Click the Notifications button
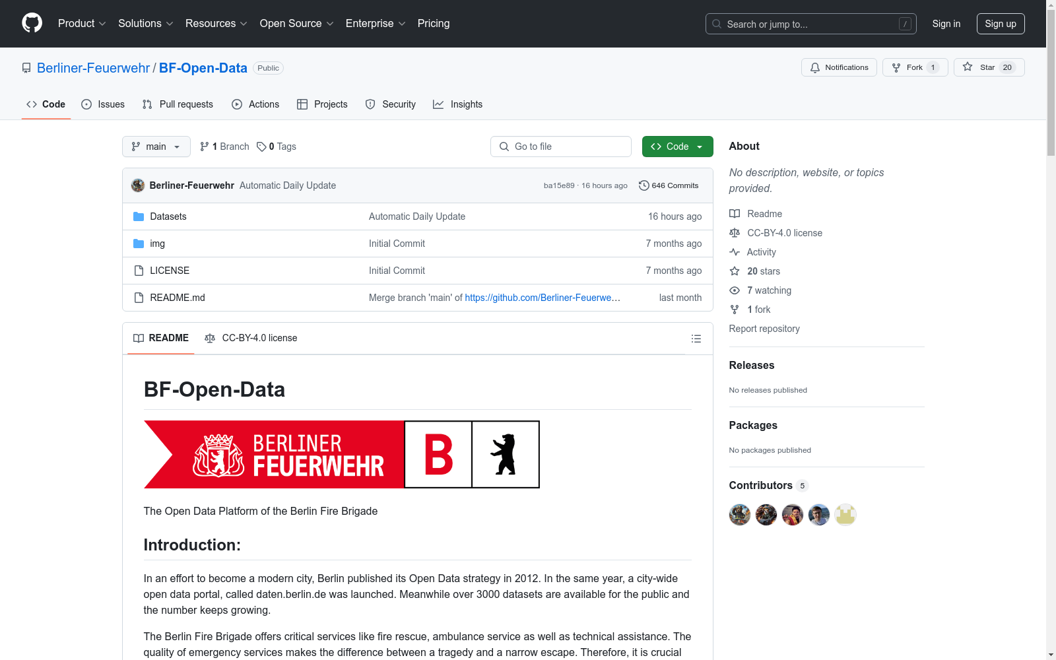This screenshot has height=660, width=1056. tap(839, 67)
